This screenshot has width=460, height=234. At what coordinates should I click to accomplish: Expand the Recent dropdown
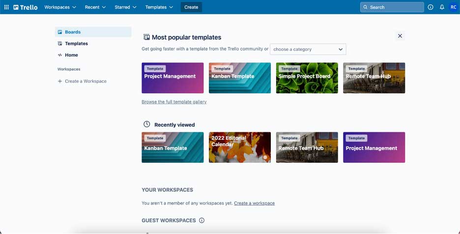(x=95, y=7)
